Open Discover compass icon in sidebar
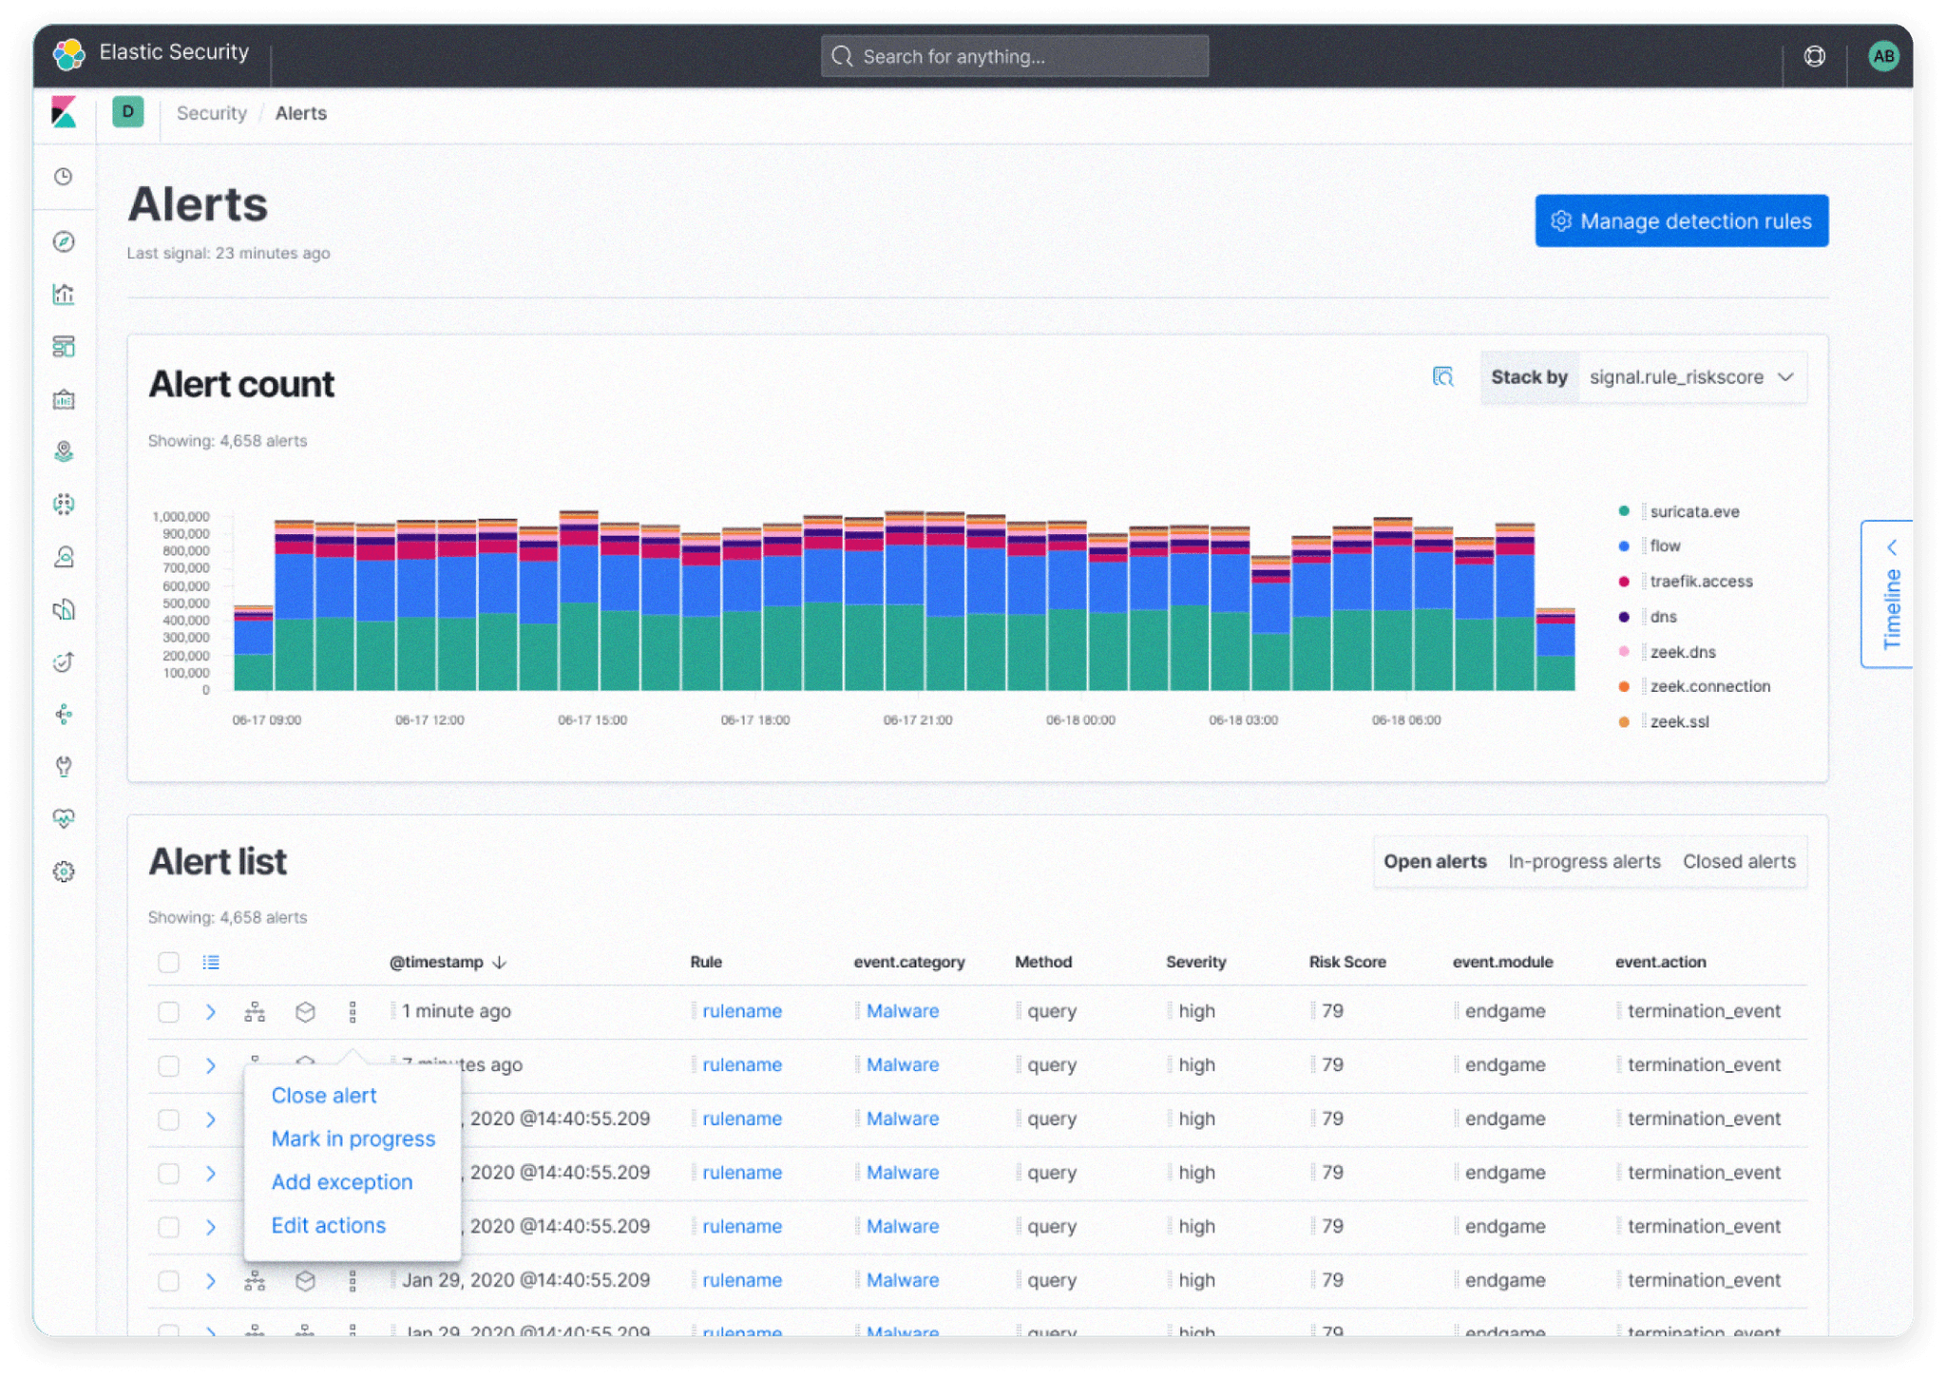Screen dimensions: 1946x1378 [64, 241]
